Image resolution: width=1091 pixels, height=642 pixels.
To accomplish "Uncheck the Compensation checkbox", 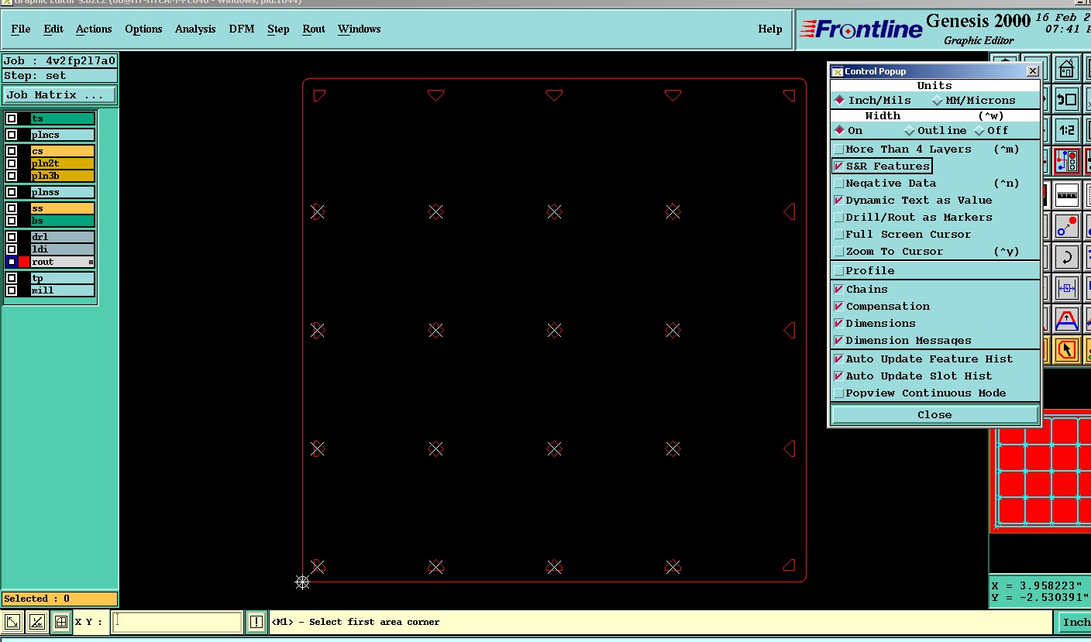I will point(838,306).
